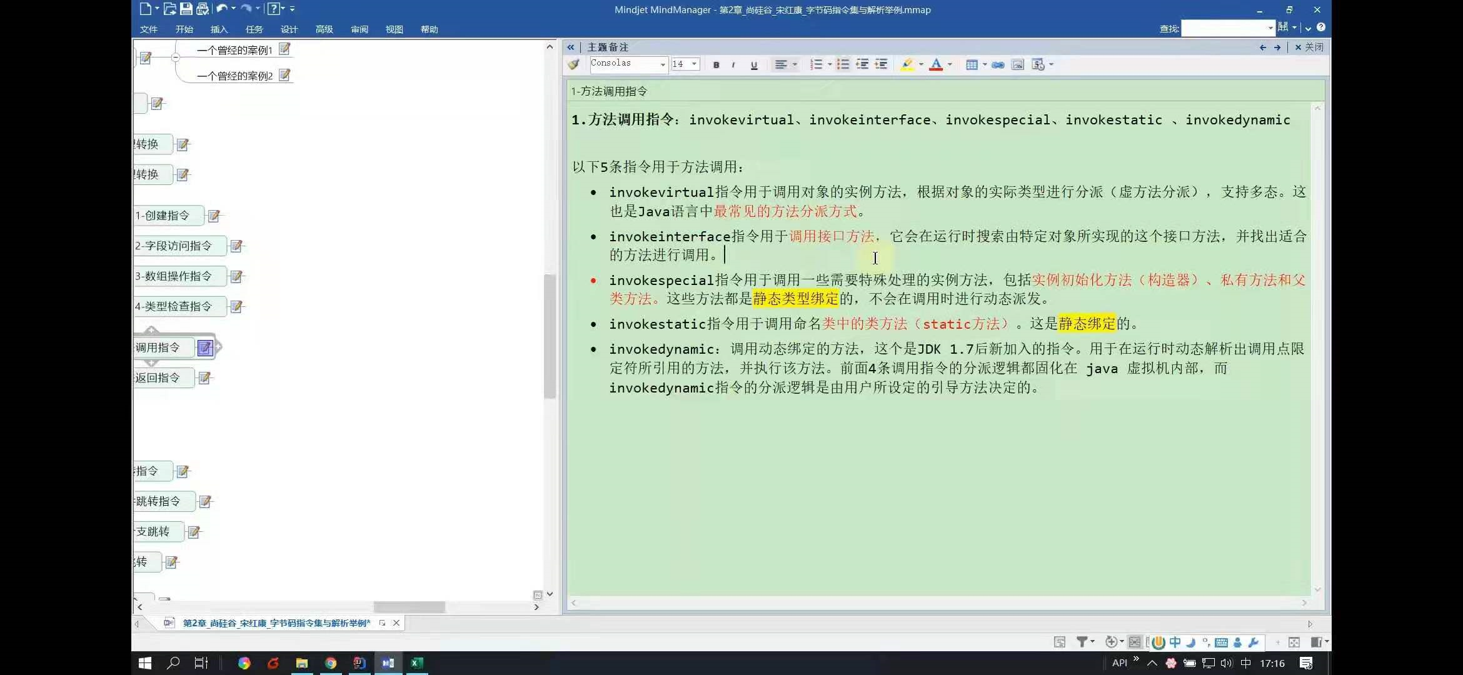Select the 一个曾经的案例1 topic
The height and width of the screenshot is (675, 1463).
(234, 50)
